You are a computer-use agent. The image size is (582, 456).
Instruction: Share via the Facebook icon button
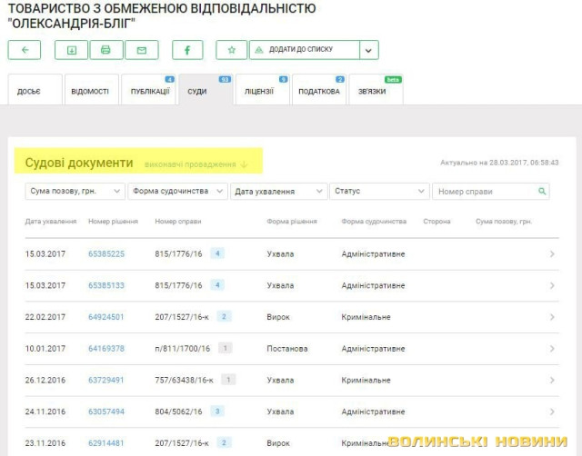pyautogui.click(x=187, y=50)
